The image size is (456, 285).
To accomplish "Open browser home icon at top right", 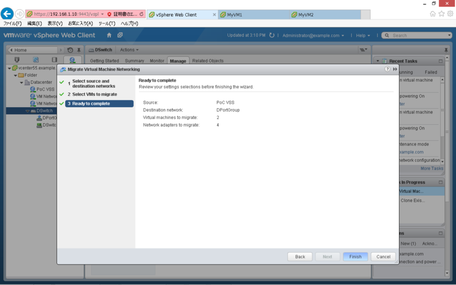I will (433, 14).
